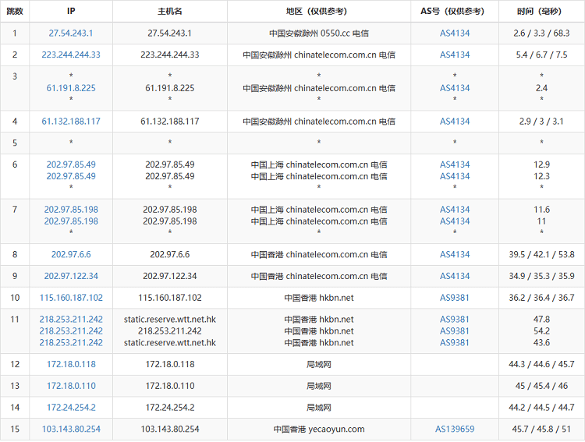Select hostname cell 172.24.254.2
585x442 pixels.
click(x=170, y=408)
